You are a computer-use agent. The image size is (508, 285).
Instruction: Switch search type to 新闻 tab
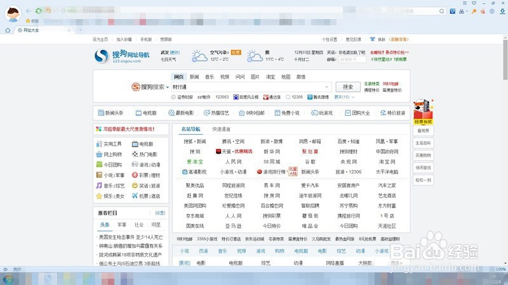coord(194,77)
